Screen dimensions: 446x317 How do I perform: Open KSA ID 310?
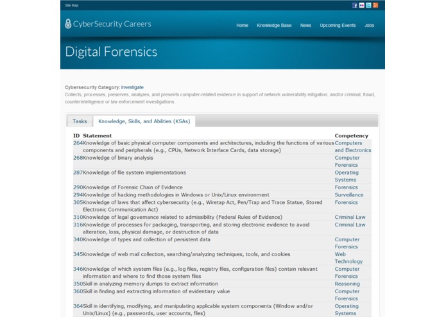coord(78,217)
